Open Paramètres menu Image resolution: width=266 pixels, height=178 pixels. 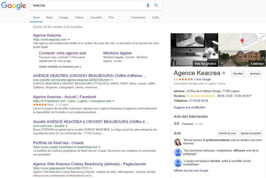point(138,18)
